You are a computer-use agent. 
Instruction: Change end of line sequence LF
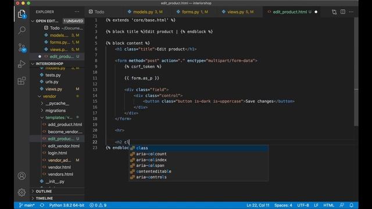pyautogui.click(x=316, y=205)
